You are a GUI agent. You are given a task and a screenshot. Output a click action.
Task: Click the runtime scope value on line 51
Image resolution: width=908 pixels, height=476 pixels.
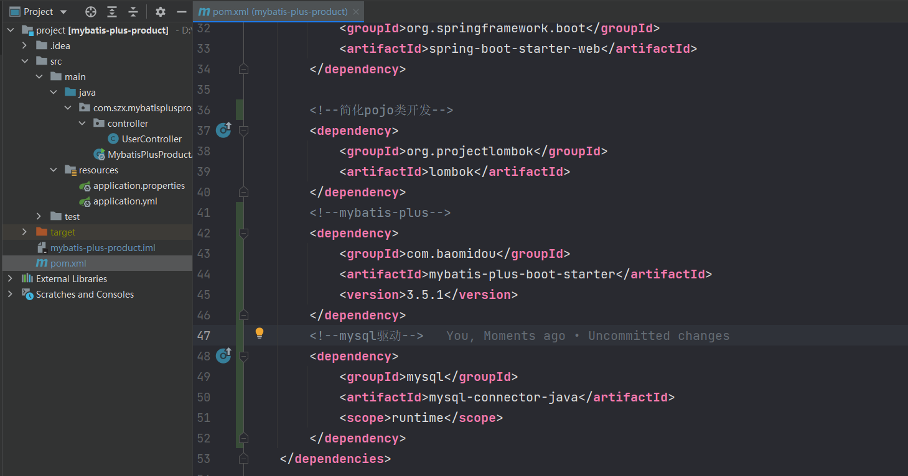point(418,418)
